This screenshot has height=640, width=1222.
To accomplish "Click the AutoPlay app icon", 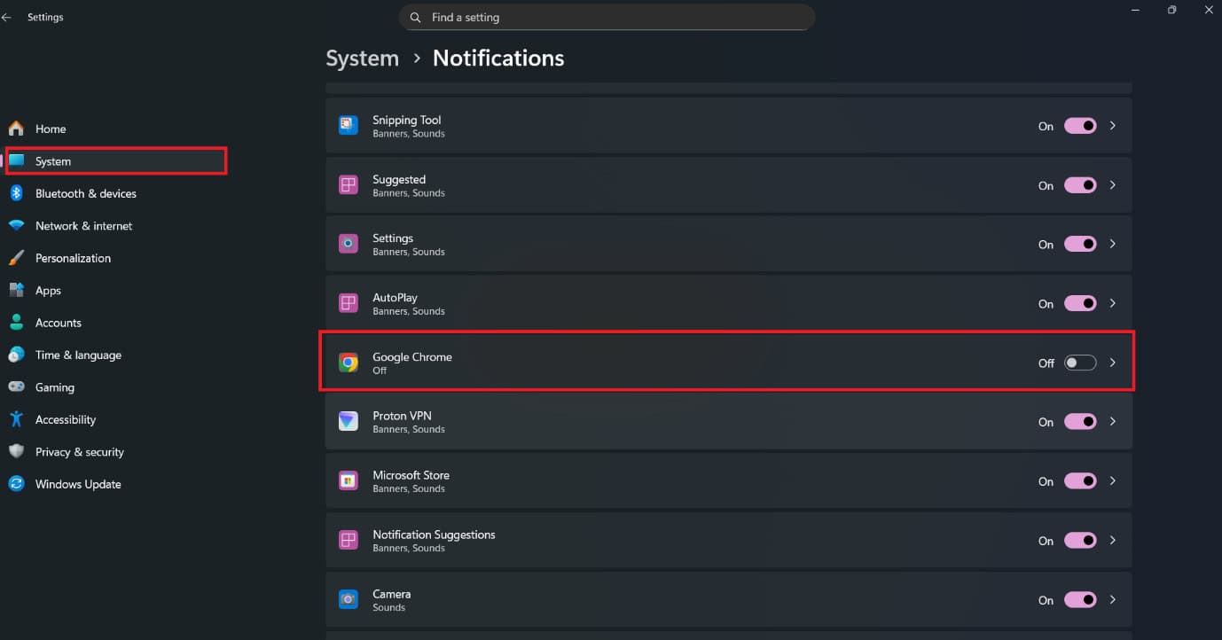I will click(349, 303).
